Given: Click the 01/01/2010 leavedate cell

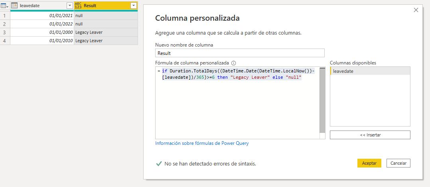Looking at the screenshot, I should [x=42, y=41].
